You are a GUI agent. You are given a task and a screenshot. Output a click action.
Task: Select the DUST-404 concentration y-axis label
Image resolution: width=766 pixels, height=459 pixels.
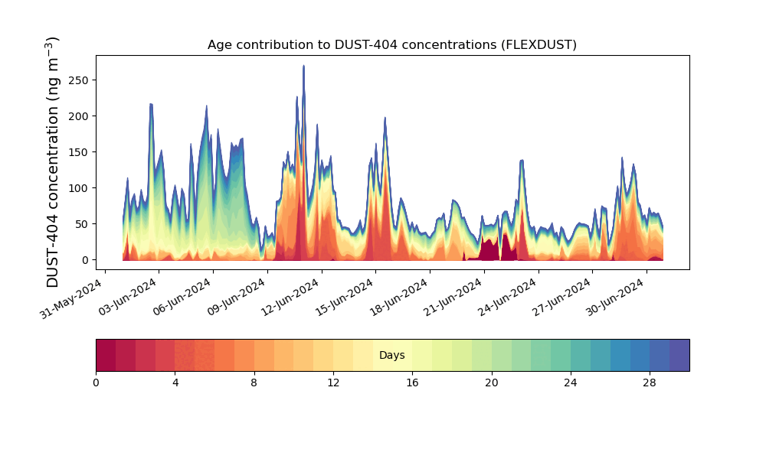pyautogui.click(x=53, y=162)
